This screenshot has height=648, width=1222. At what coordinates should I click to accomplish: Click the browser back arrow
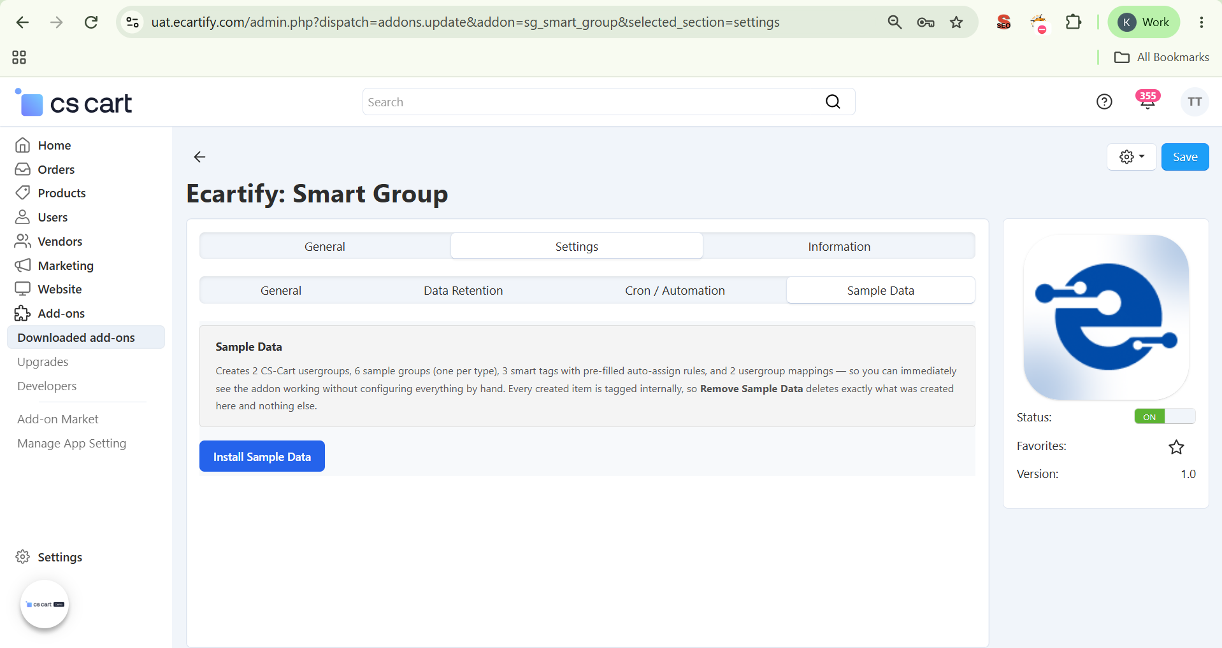pos(22,22)
